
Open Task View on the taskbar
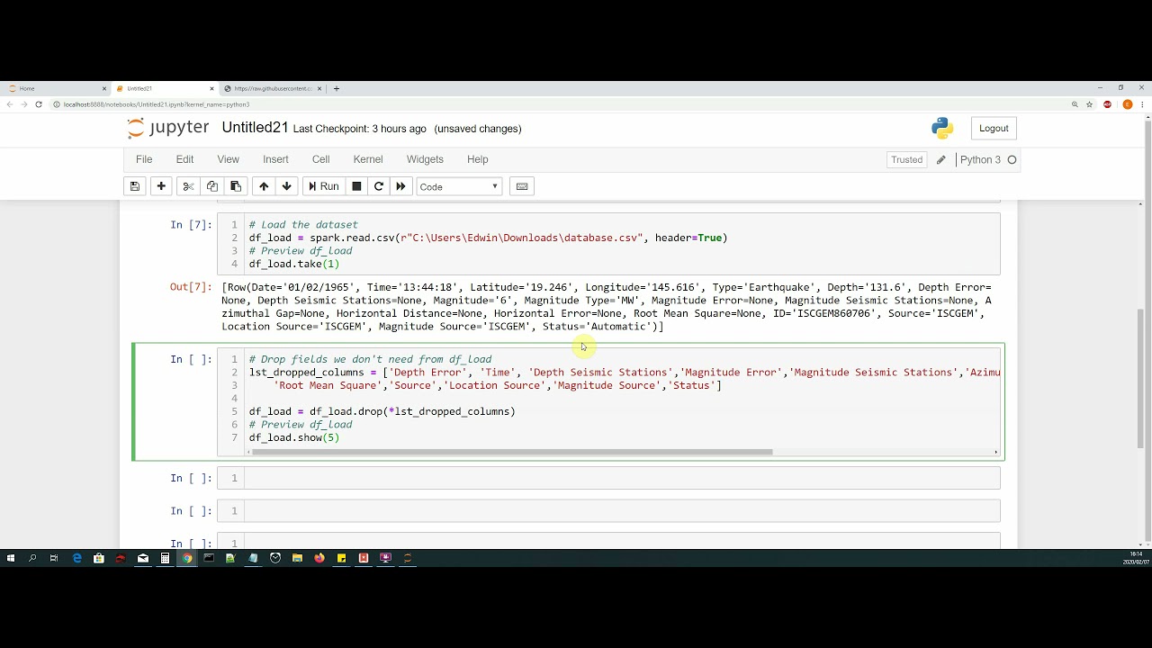coord(54,558)
